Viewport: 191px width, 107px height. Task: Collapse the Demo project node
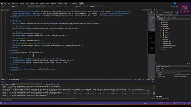(x=157, y=19)
